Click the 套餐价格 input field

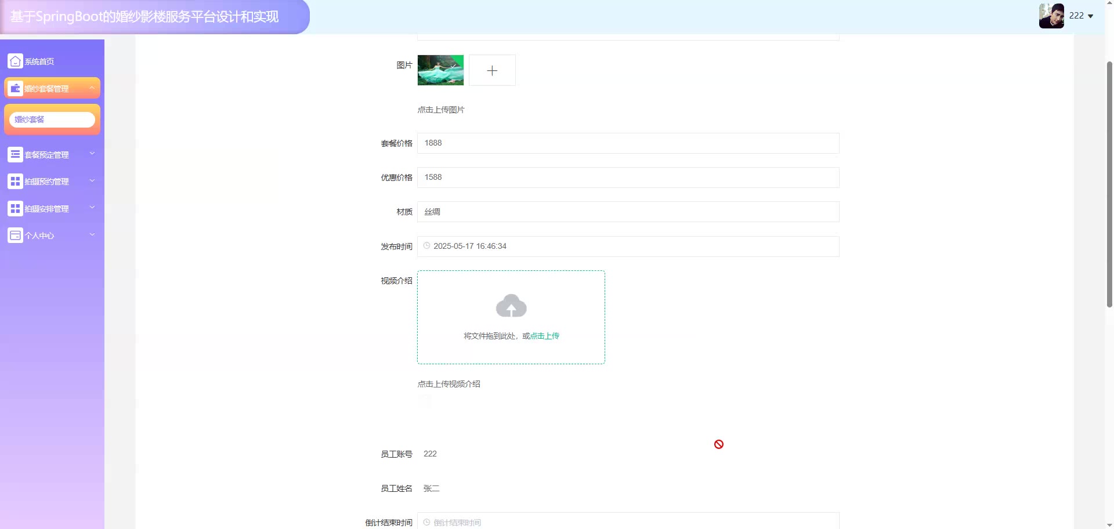click(x=628, y=143)
